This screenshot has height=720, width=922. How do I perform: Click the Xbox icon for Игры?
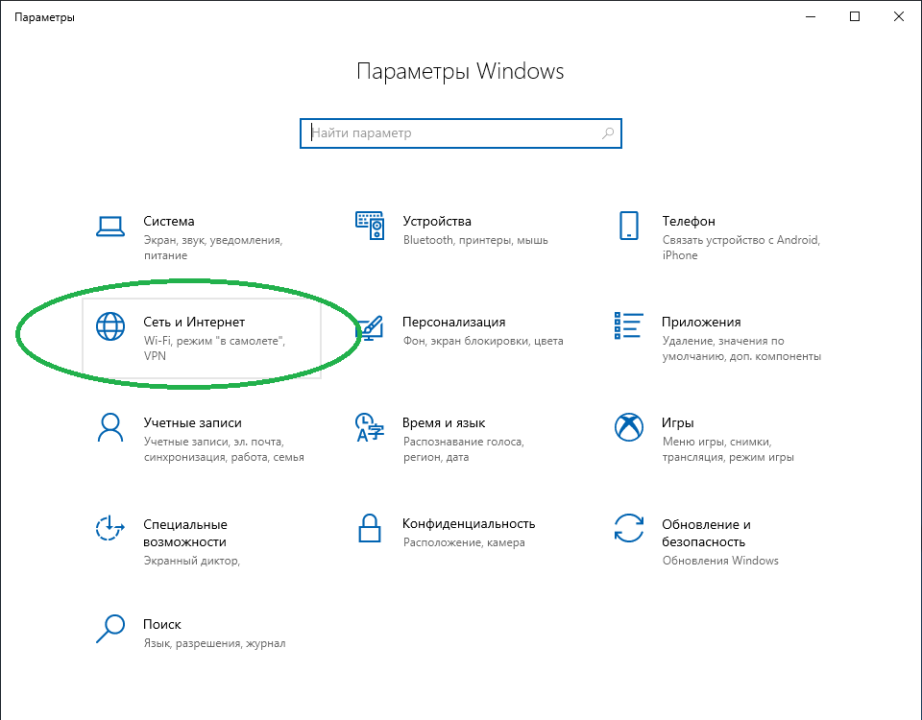pos(628,426)
